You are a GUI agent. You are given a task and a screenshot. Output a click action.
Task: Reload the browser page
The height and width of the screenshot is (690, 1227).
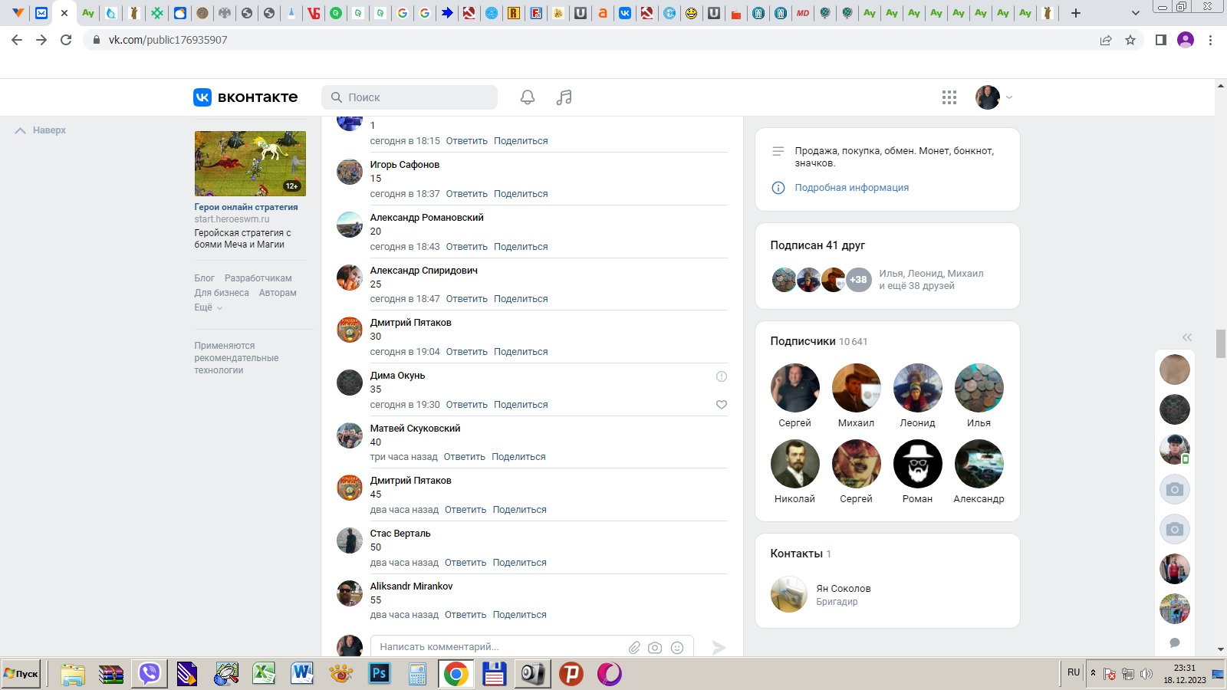(66, 40)
